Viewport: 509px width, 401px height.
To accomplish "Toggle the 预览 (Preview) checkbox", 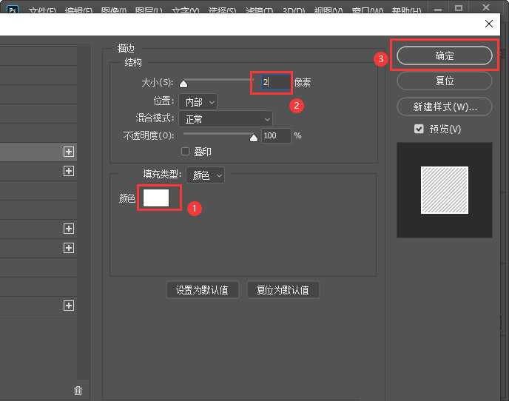I will [x=419, y=129].
